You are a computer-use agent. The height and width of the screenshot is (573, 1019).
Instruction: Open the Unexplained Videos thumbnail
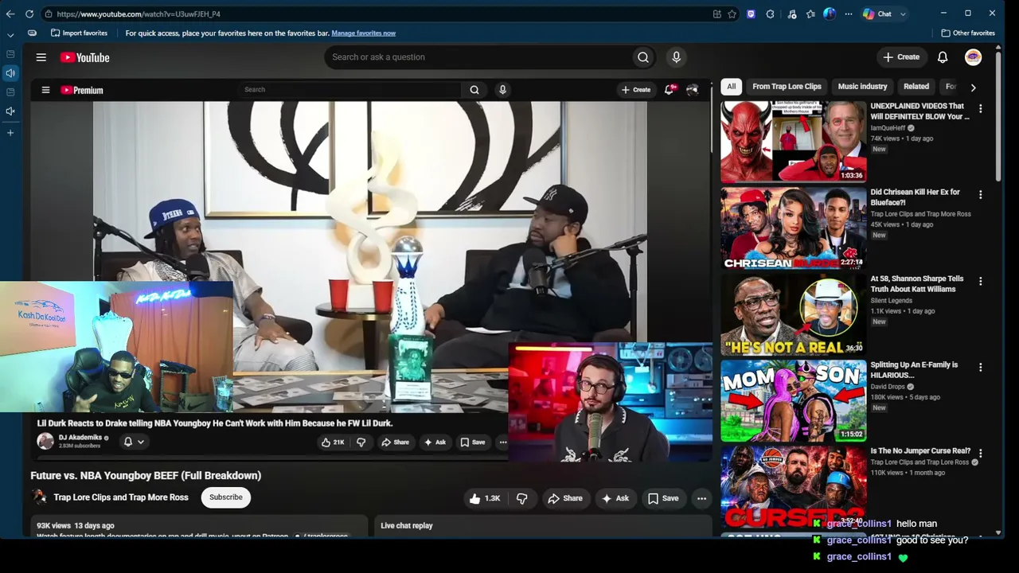click(x=793, y=142)
